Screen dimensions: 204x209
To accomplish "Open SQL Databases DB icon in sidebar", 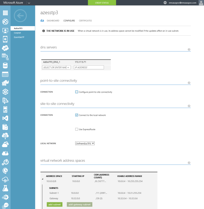I will point(5,65).
